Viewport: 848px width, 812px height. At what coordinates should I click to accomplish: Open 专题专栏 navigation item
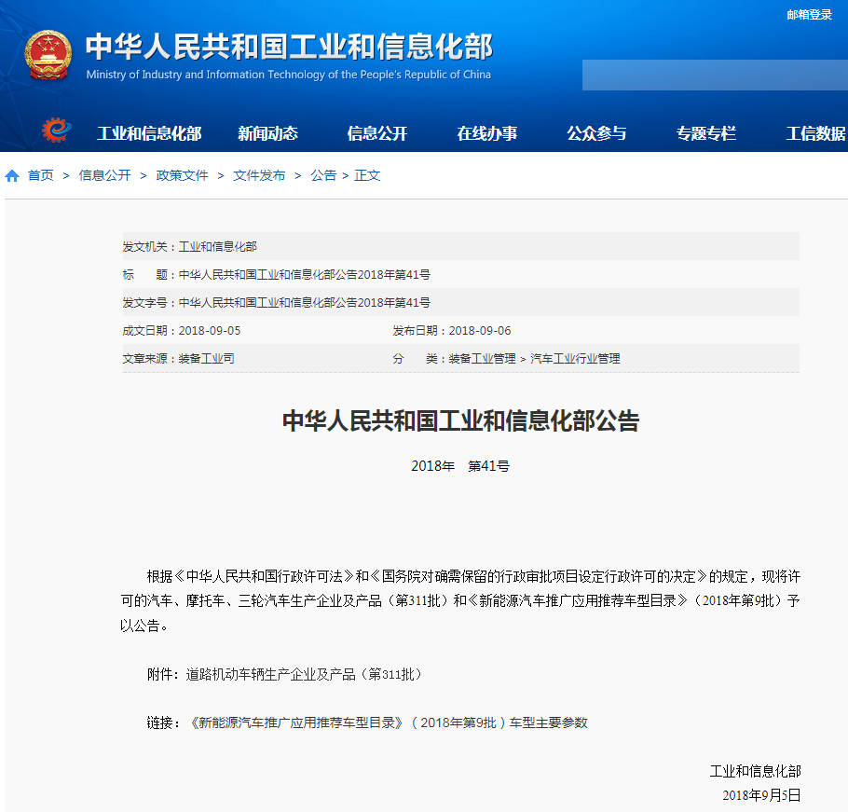point(706,133)
